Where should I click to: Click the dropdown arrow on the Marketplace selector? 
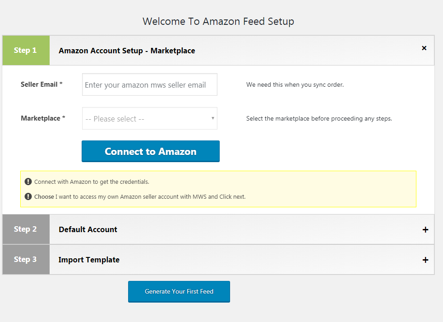point(212,118)
